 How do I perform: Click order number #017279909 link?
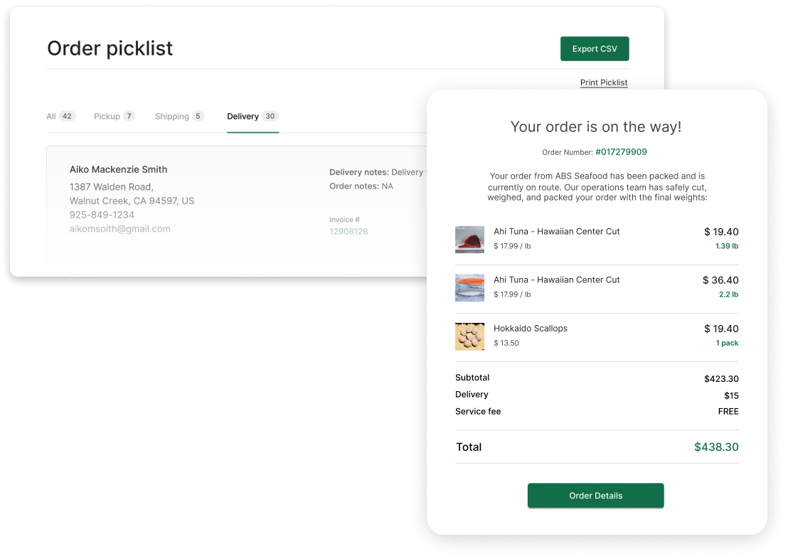tap(621, 151)
